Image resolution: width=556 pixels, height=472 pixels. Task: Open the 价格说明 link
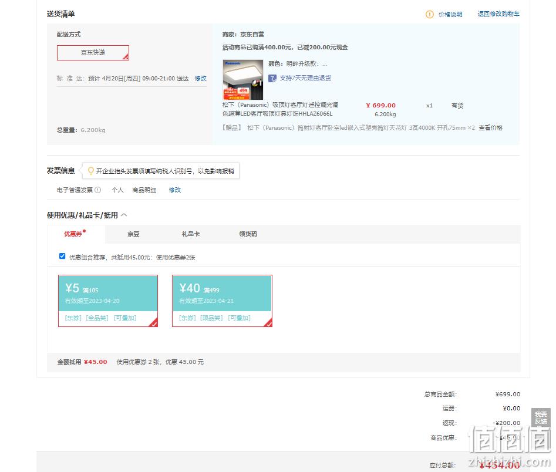click(x=450, y=14)
